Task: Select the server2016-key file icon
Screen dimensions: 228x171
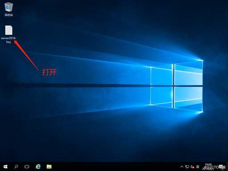Action: coord(9,30)
